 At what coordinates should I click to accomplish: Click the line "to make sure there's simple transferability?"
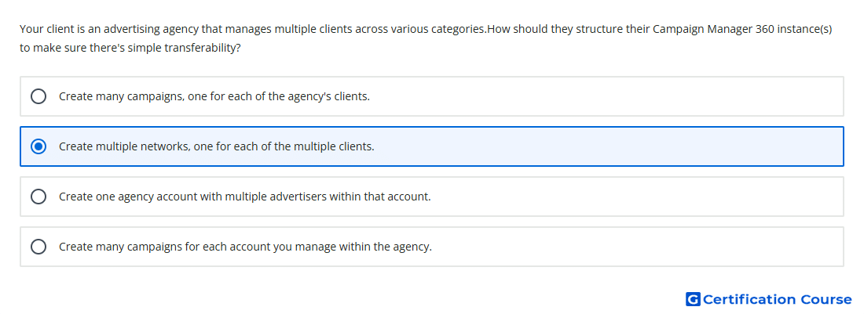coord(130,48)
